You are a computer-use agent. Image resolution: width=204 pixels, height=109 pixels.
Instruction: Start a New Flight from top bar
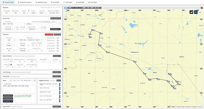(80, 2)
